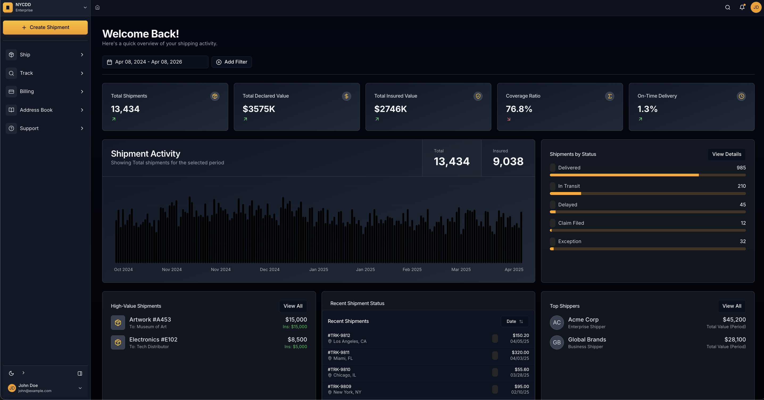Open the Track menu in sidebar
The image size is (764, 400).
pyautogui.click(x=45, y=73)
